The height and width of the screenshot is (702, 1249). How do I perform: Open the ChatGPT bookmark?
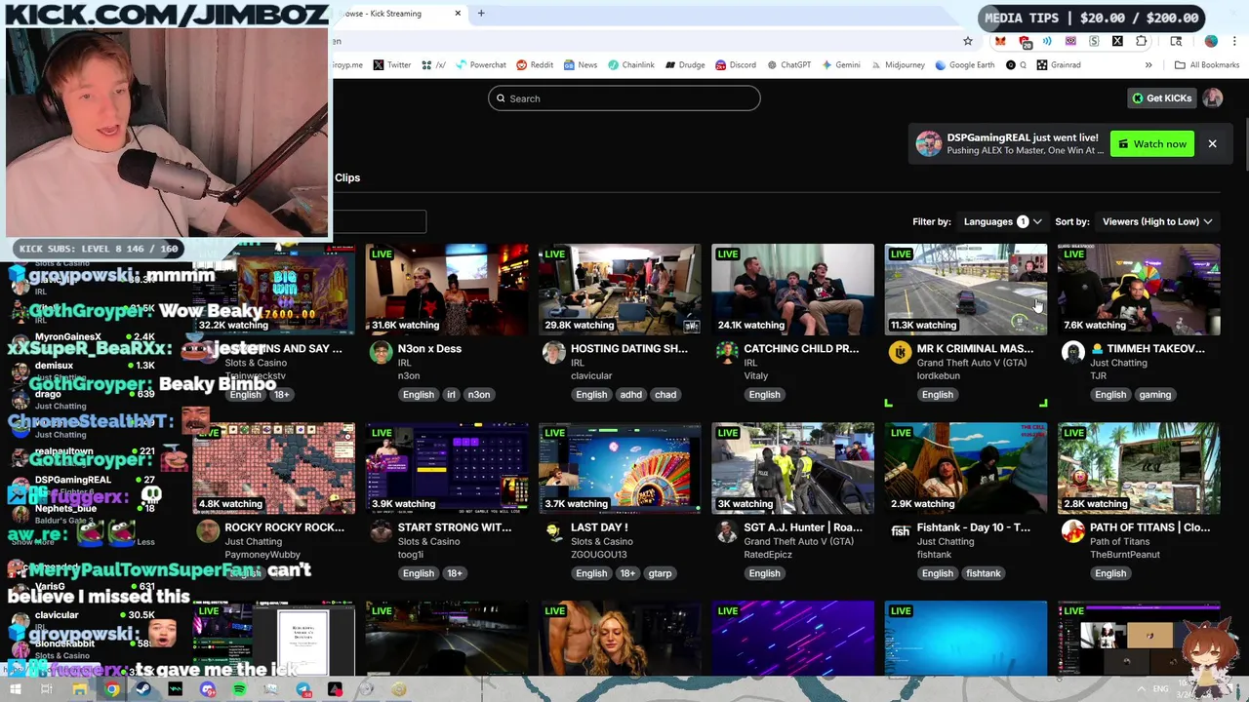788,65
